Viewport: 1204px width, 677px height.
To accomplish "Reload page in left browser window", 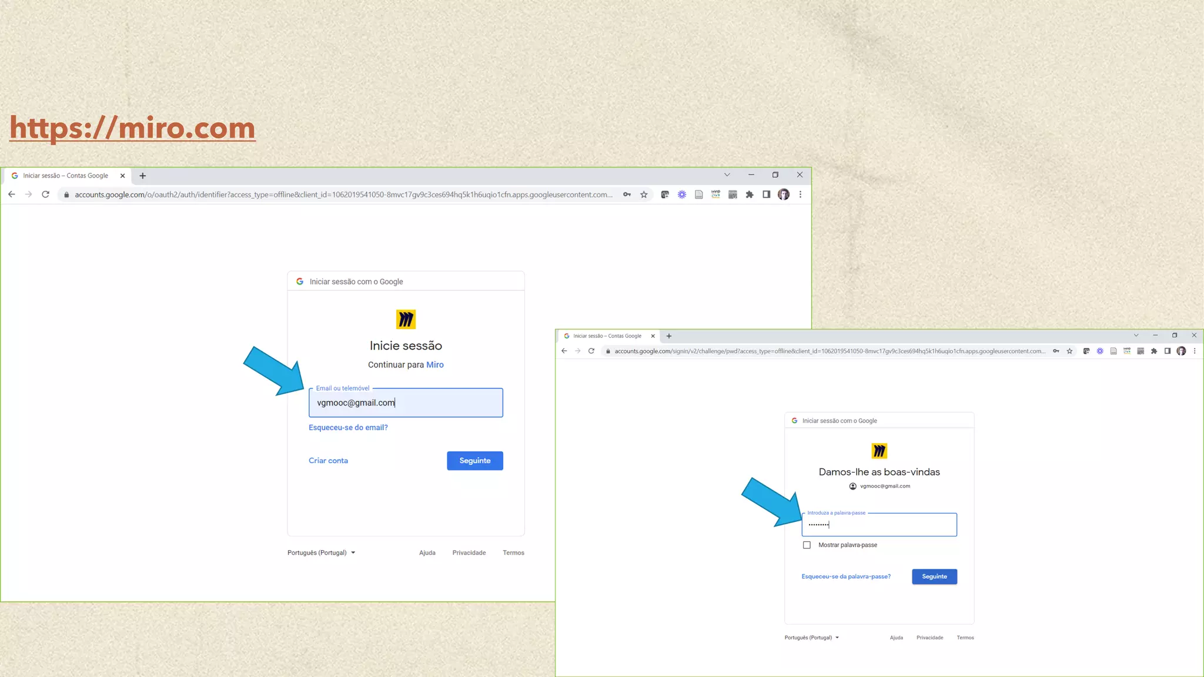I will pyautogui.click(x=45, y=195).
